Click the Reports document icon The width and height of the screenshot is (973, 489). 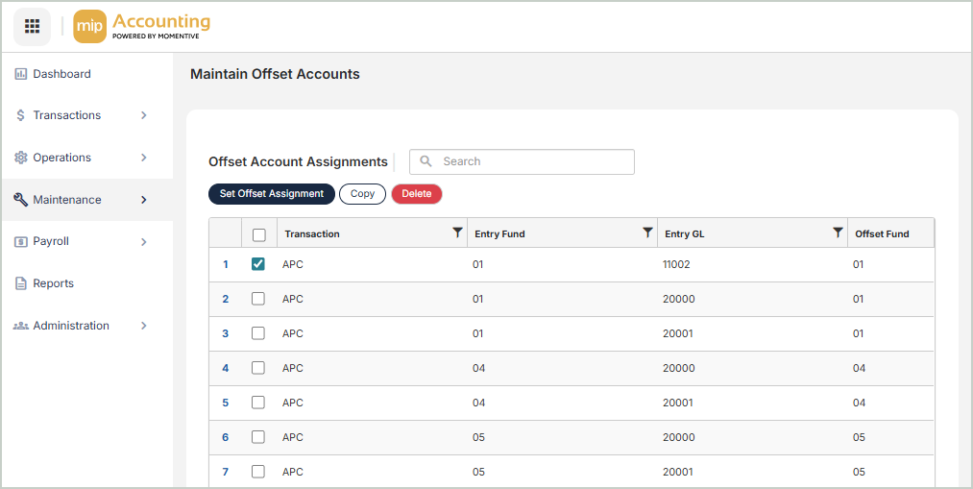[x=20, y=283]
